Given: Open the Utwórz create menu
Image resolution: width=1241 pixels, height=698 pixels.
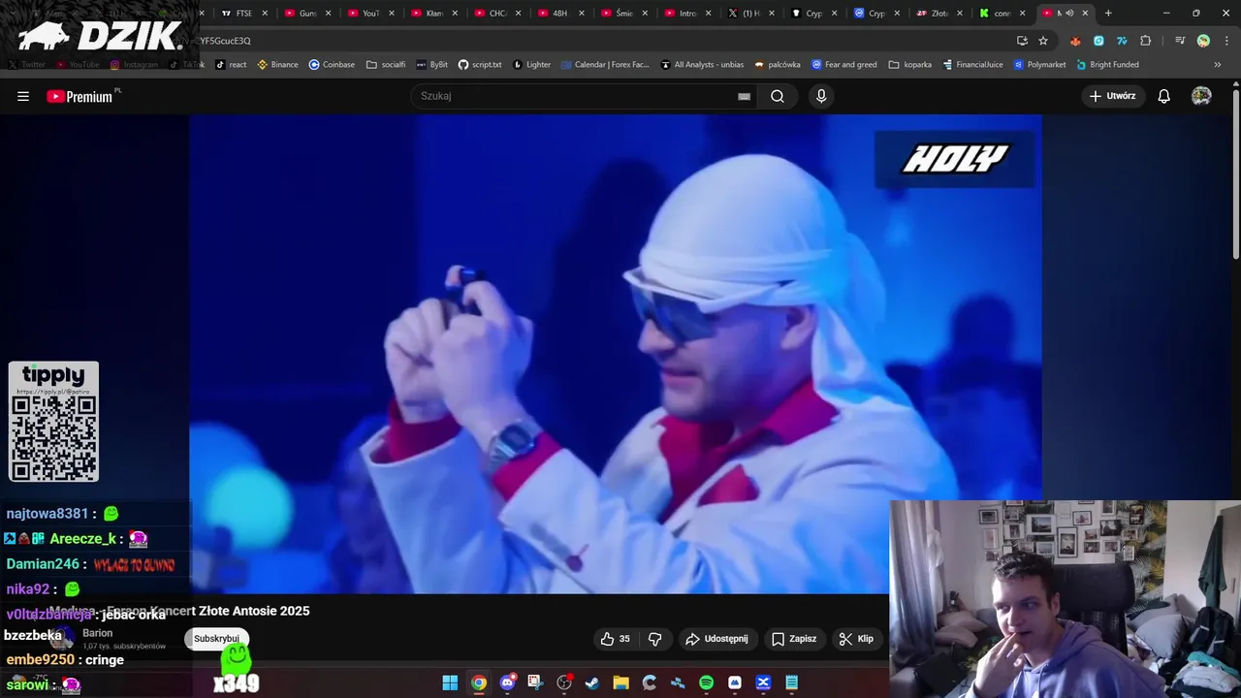Looking at the screenshot, I should coord(1112,96).
